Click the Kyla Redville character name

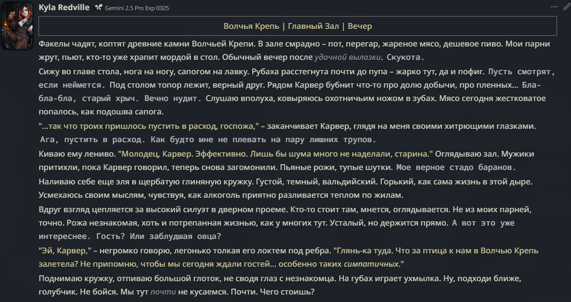[x=64, y=7]
